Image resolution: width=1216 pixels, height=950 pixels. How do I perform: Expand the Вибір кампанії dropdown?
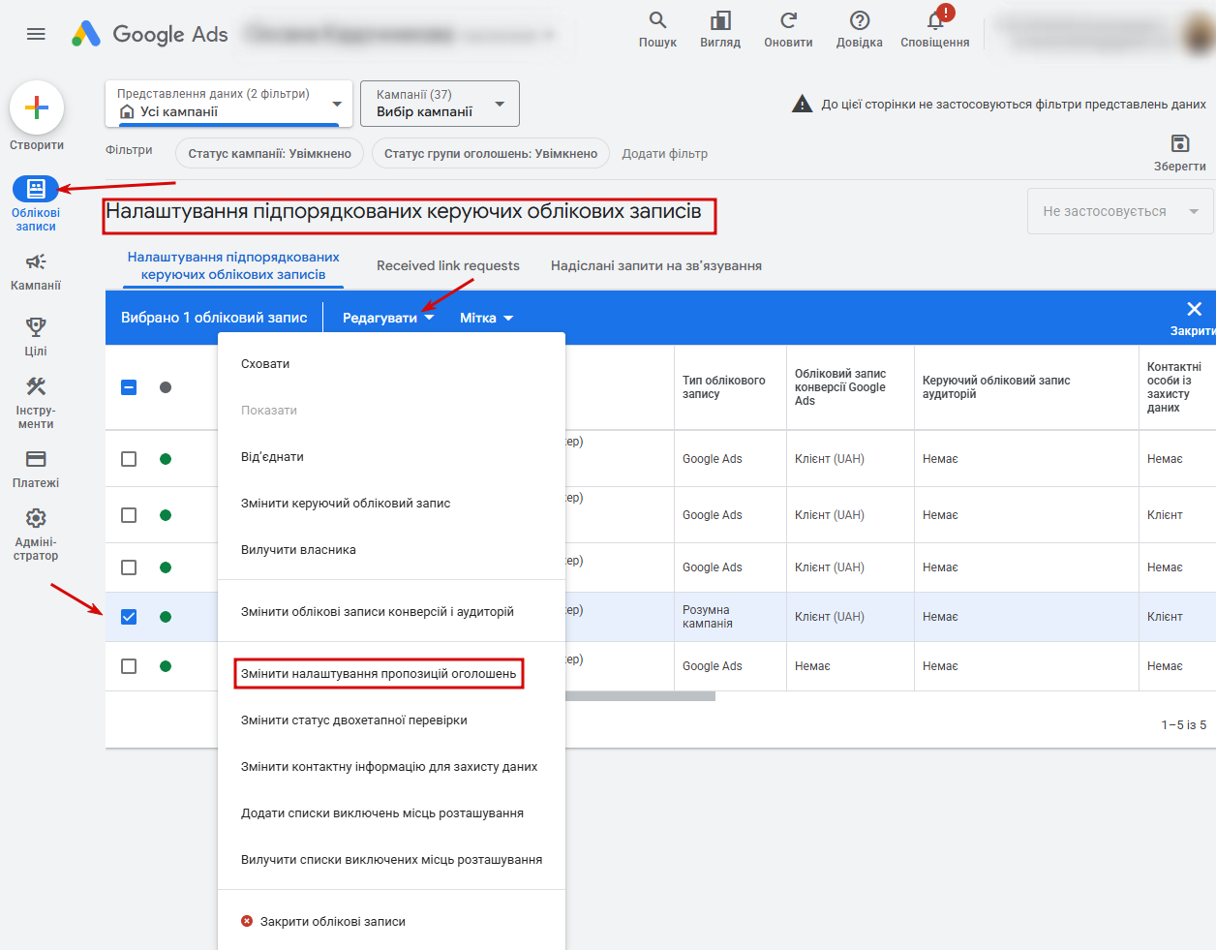pyautogui.click(x=440, y=104)
